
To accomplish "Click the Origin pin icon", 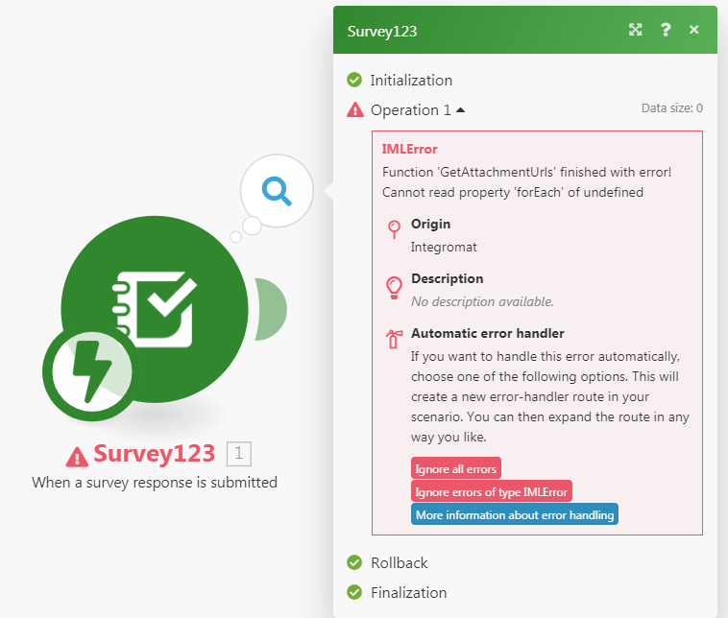I will click(x=394, y=229).
